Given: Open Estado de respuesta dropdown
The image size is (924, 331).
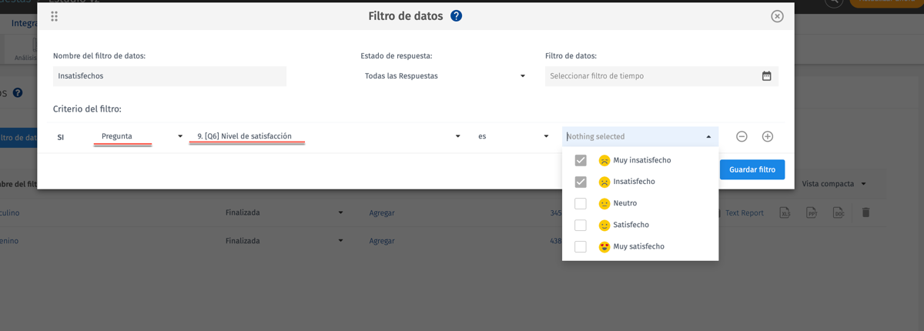Looking at the screenshot, I should coord(445,76).
